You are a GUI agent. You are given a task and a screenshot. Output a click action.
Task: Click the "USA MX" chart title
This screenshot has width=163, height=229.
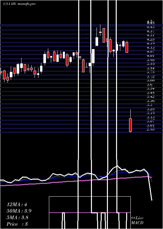pyautogui.click(x=9, y=4)
